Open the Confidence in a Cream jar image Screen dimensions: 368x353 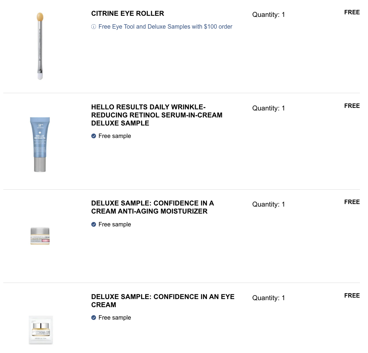pyautogui.click(x=40, y=236)
